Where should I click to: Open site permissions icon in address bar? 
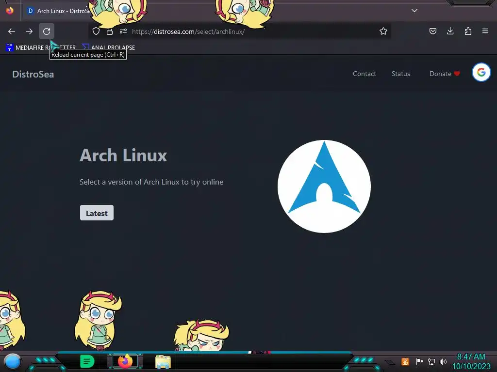point(123,31)
